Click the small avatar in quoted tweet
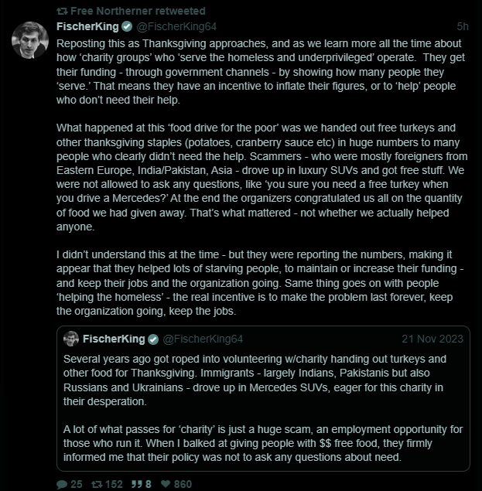 pyautogui.click(x=71, y=339)
